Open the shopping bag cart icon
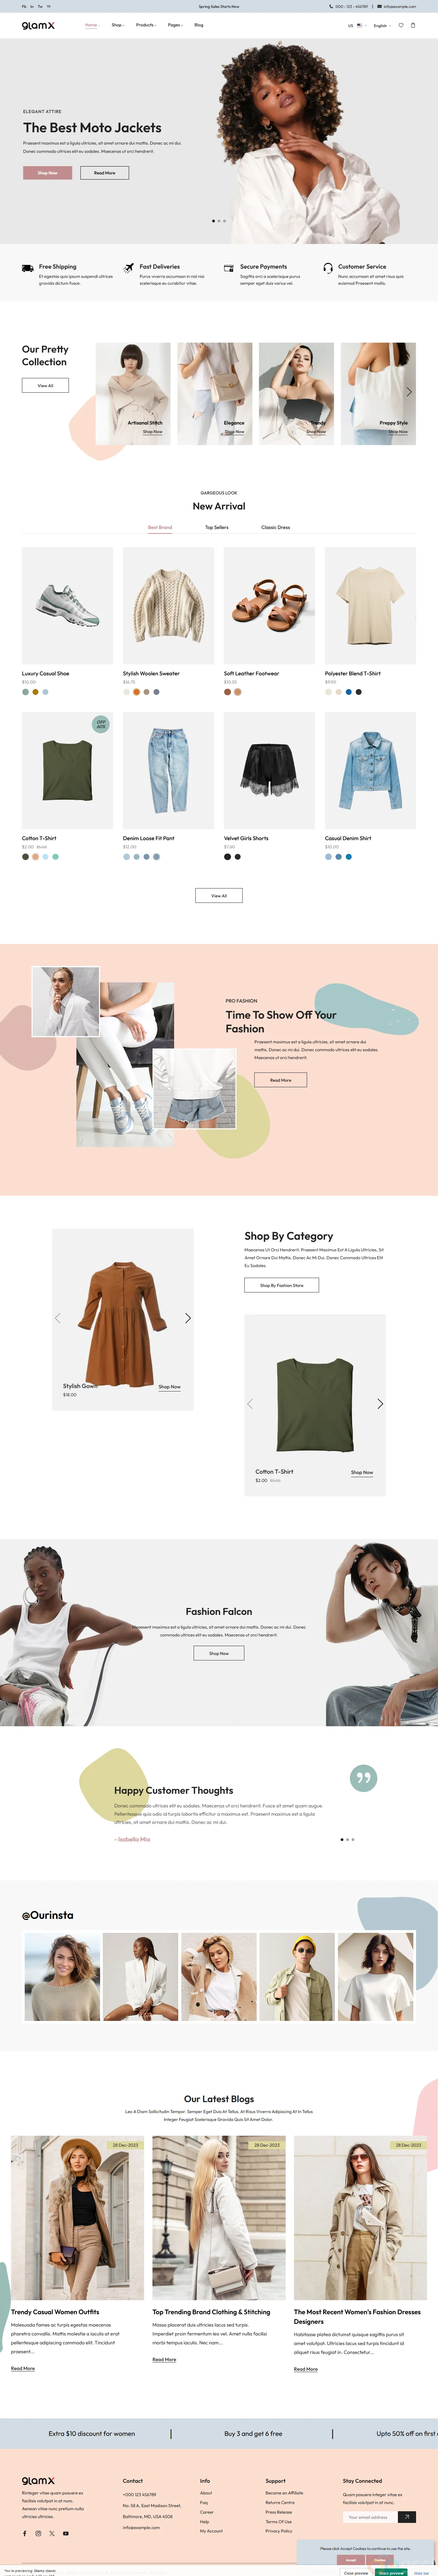Screen dimensions: 438x2576 tap(413, 25)
